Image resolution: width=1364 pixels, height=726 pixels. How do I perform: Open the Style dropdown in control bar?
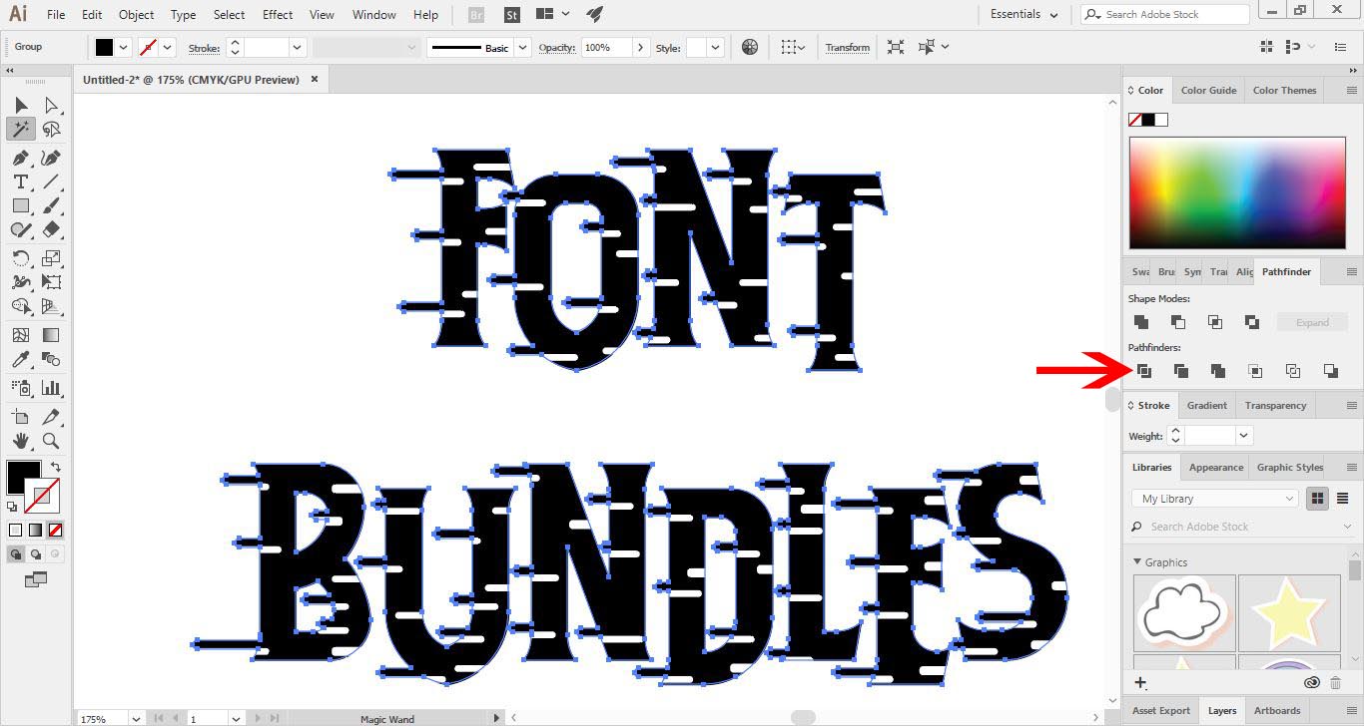717,47
